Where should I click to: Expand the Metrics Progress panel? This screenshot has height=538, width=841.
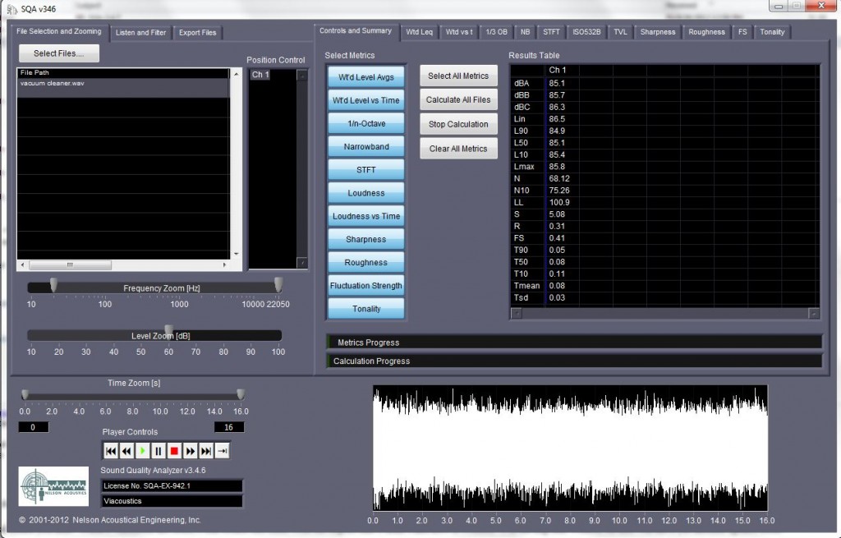pyautogui.click(x=575, y=343)
